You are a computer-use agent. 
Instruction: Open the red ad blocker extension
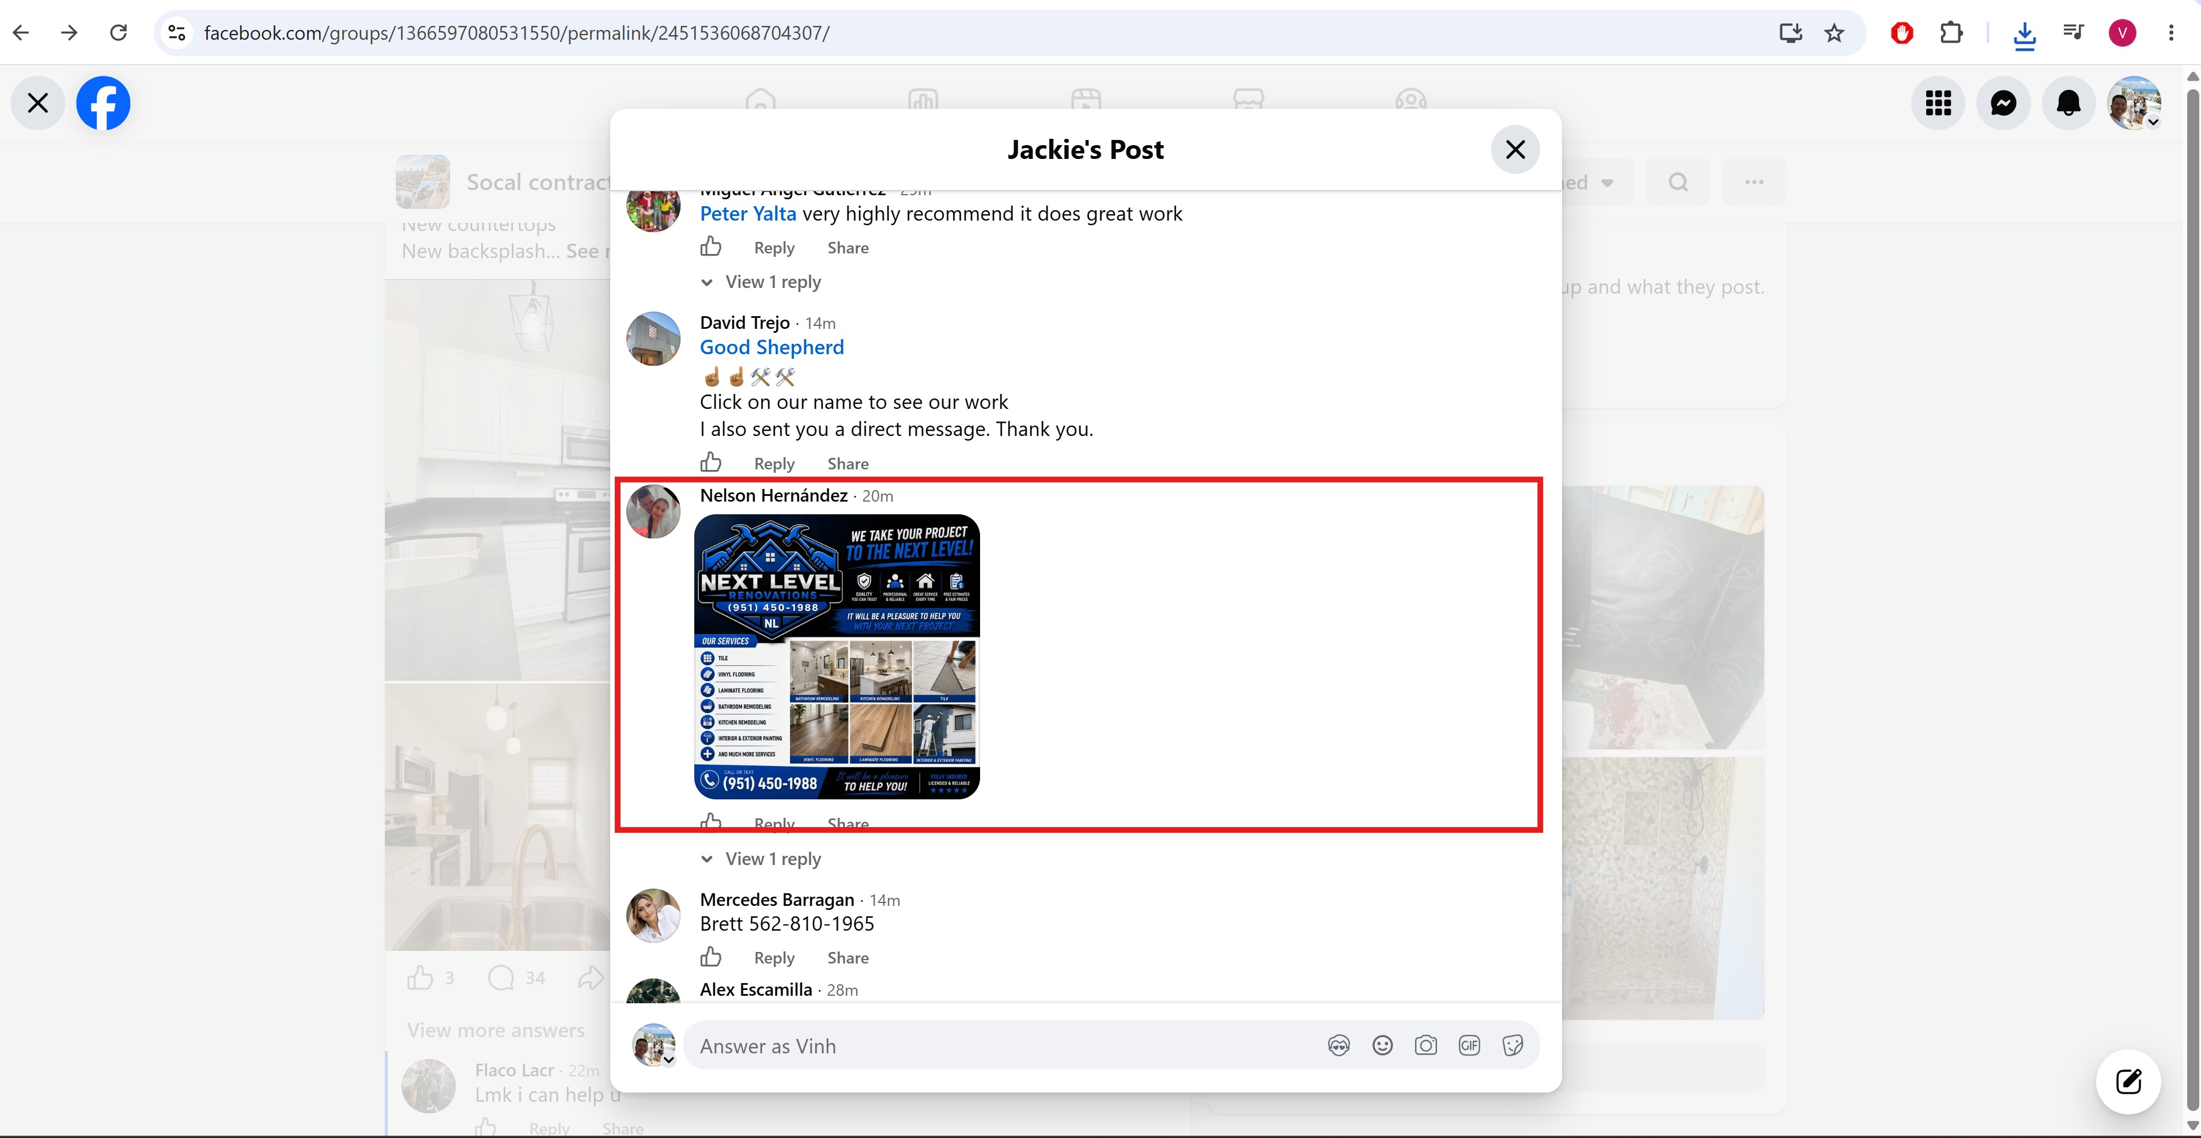coord(1902,32)
